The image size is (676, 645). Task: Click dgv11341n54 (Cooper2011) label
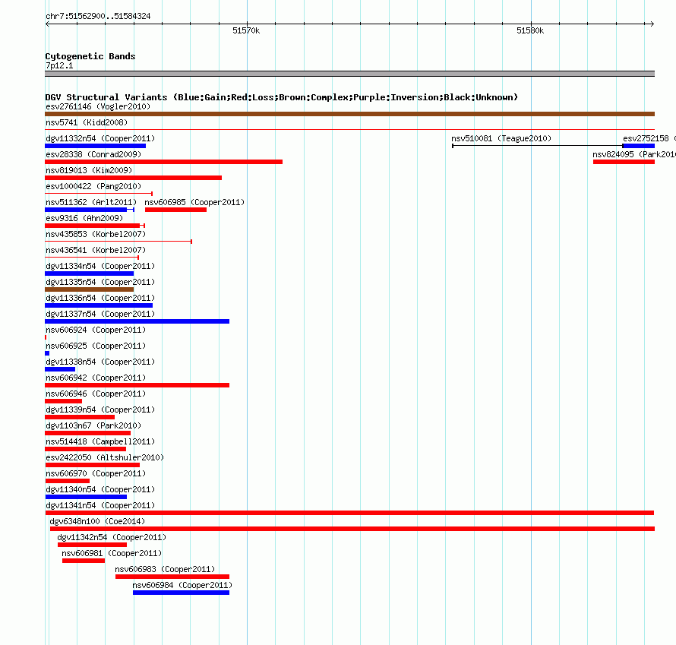100,505
